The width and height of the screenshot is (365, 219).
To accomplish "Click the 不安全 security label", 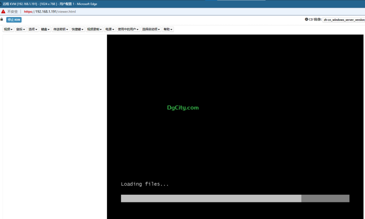I will click(12, 11).
